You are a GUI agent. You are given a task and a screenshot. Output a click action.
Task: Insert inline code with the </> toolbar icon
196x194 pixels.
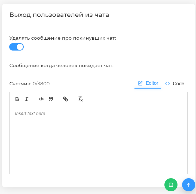point(41,99)
